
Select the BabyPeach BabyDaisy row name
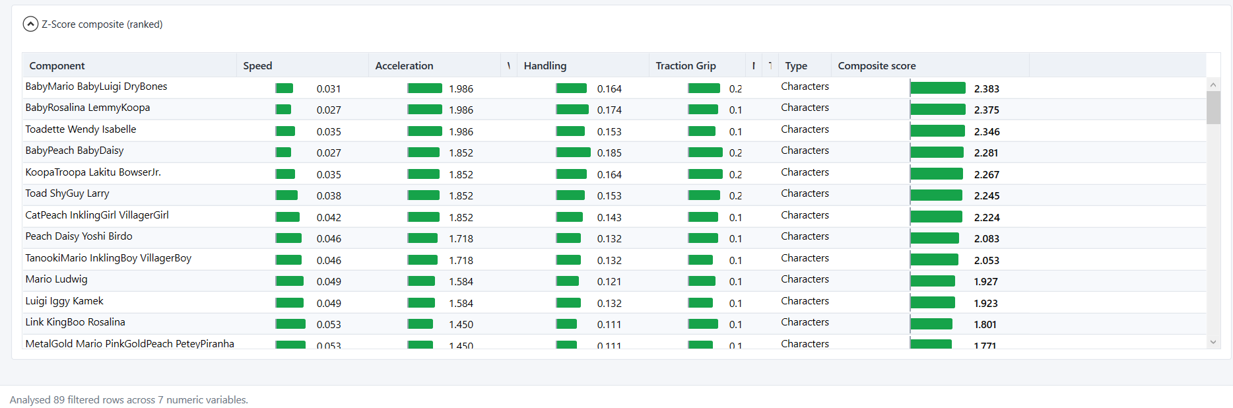(x=75, y=151)
